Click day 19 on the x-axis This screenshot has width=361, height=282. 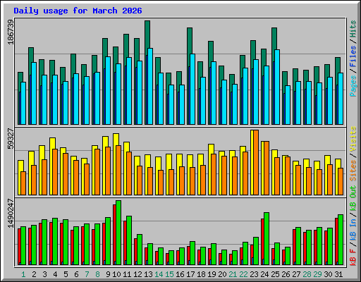tap(212, 274)
